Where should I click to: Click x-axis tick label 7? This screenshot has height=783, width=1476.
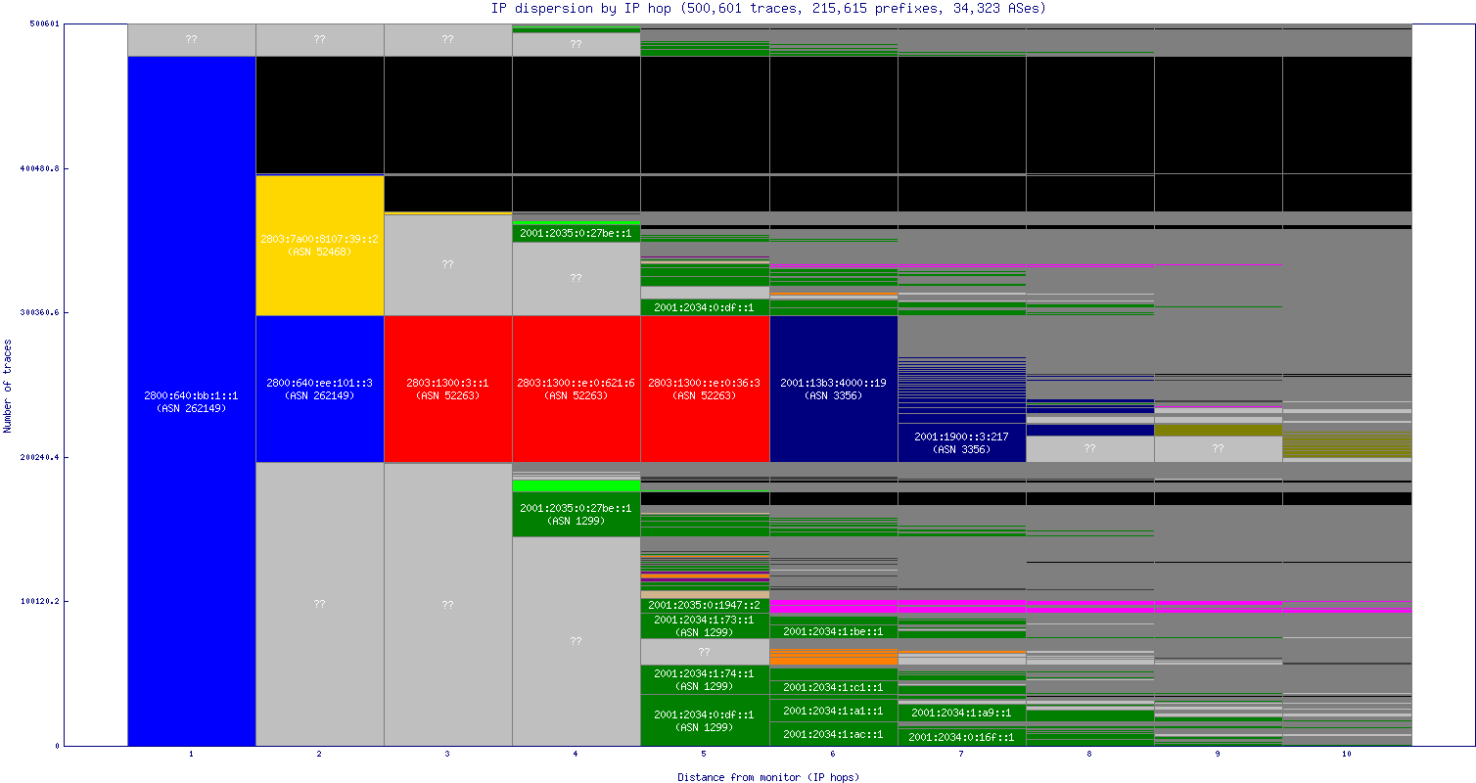point(962,755)
